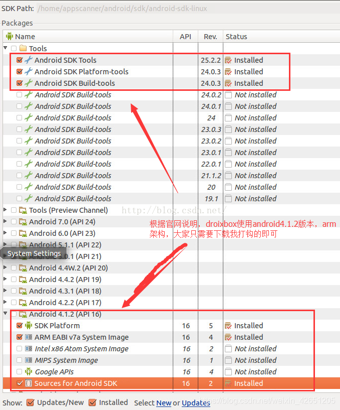Check the Tools group checkbox
Screen dimensions: 340x410
click(14, 48)
